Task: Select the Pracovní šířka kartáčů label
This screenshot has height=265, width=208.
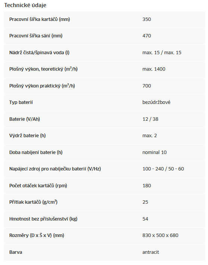Action: [40, 19]
